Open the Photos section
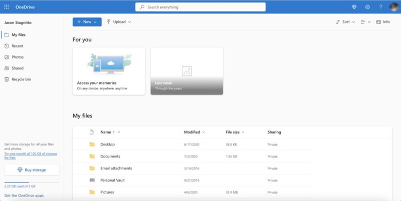This screenshot has height=201, width=401. (18, 57)
